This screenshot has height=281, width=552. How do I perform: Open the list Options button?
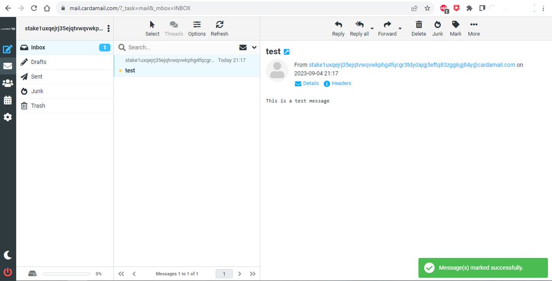[197, 29]
